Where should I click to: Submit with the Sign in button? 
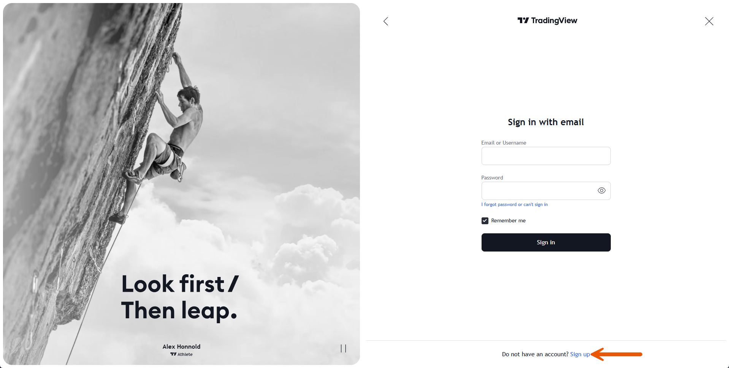coord(546,242)
